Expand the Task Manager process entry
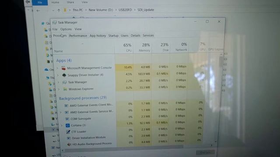The width and height of the screenshot is (280, 157). click(x=58, y=82)
